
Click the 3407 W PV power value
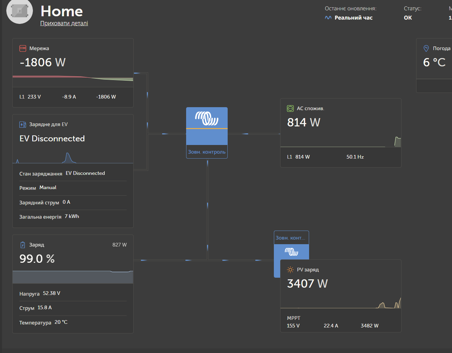[307, 284]
